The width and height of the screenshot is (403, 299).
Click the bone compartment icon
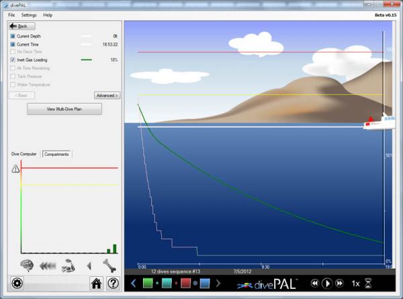(x=109, y=265)
